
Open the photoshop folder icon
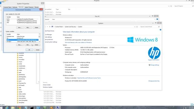pyautogui.click(x=18, y=79)
